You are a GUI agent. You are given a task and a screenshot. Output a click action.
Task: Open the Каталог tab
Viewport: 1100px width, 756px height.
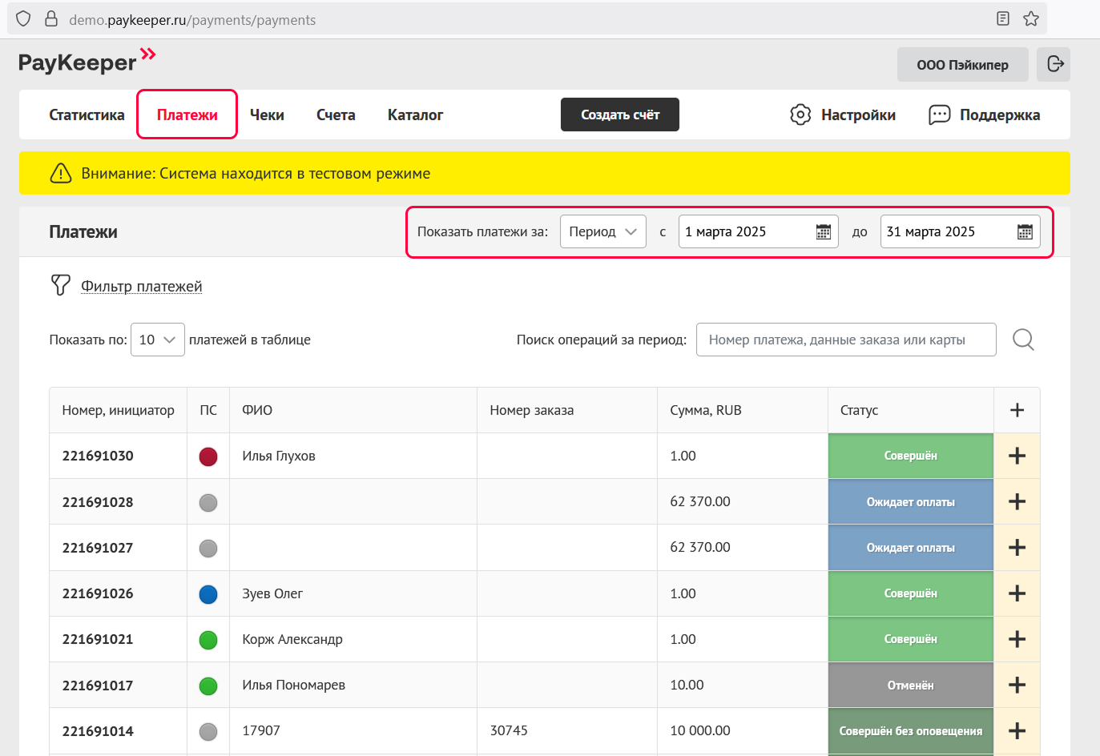[x=415, y=115]
